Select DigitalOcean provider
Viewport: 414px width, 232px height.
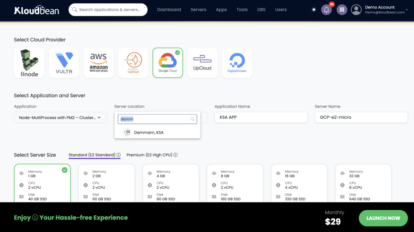237,63
